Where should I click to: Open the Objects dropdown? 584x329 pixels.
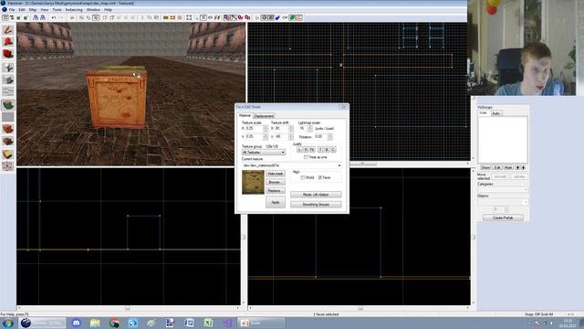(x=503, y=202)
